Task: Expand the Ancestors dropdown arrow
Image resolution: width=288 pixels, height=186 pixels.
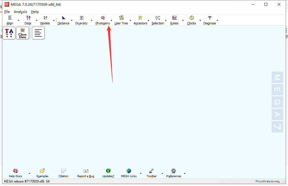Action: coord(148,21)
